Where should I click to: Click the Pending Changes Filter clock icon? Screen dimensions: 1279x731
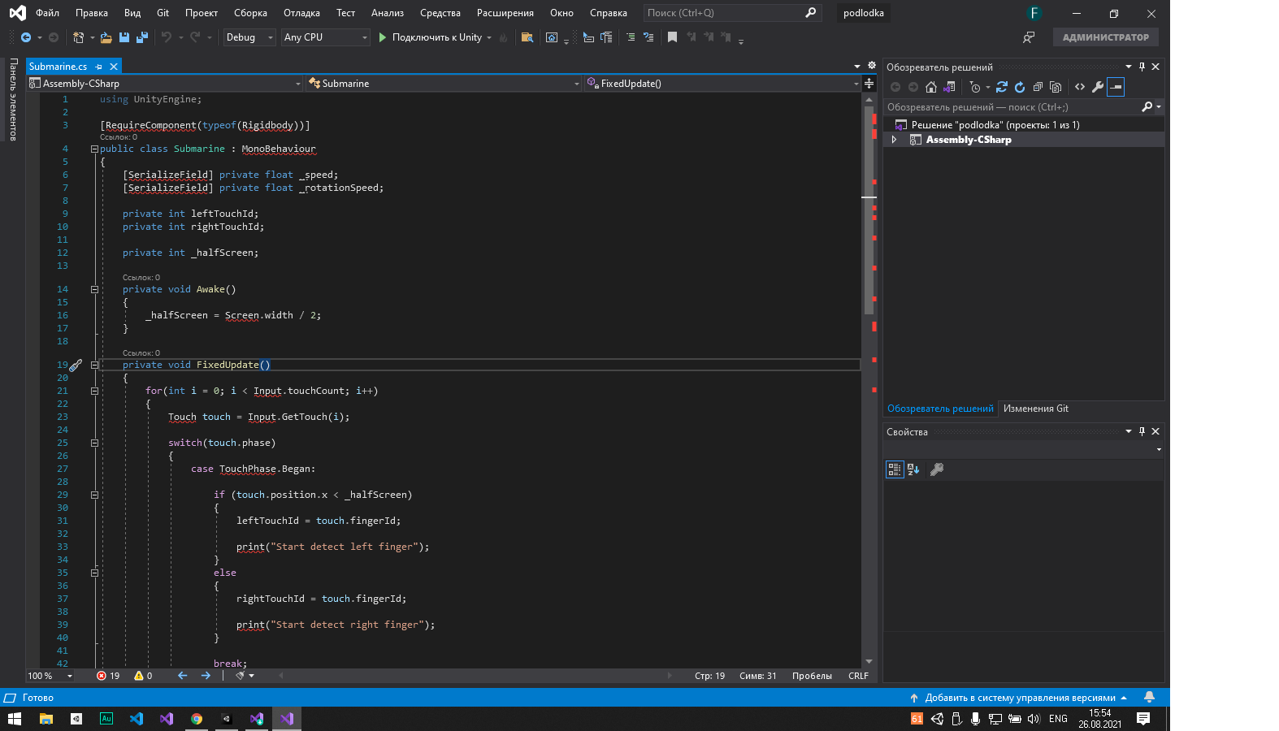click(975, 87)
